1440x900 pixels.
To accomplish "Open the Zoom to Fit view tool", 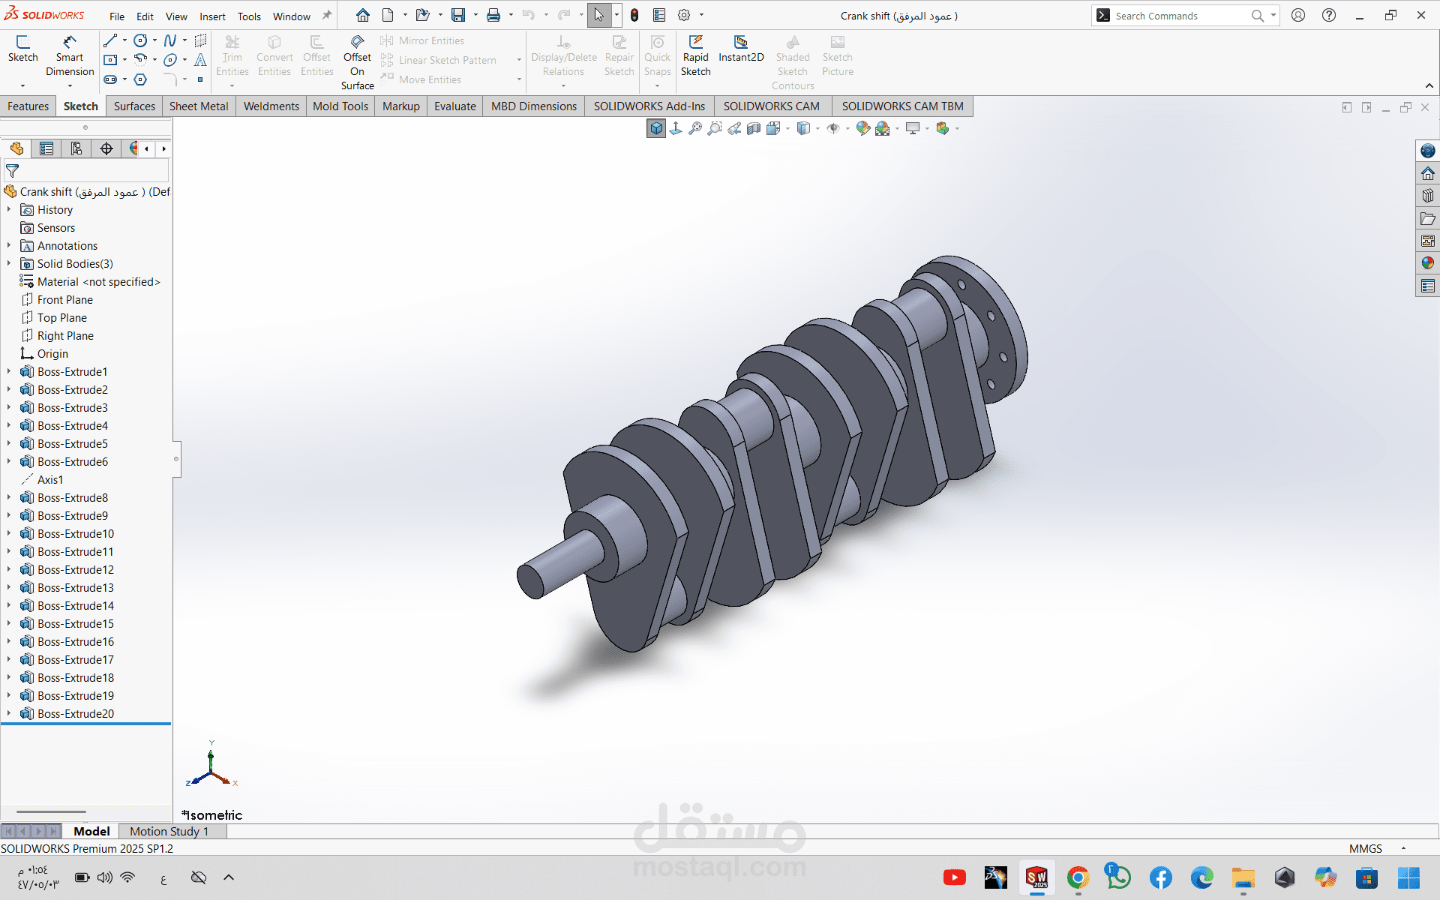I will coord(695,129).
